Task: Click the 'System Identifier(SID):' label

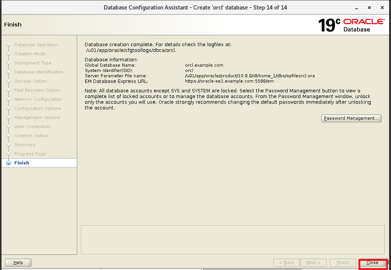Action: tap(109, 70)
